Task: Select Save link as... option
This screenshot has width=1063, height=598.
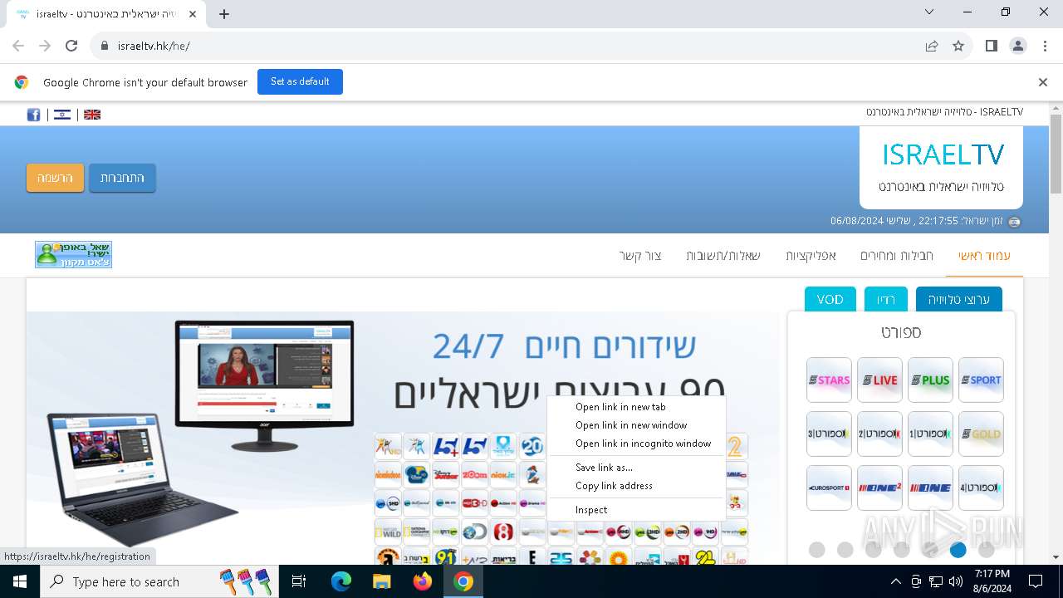Action: pos(636,468)
